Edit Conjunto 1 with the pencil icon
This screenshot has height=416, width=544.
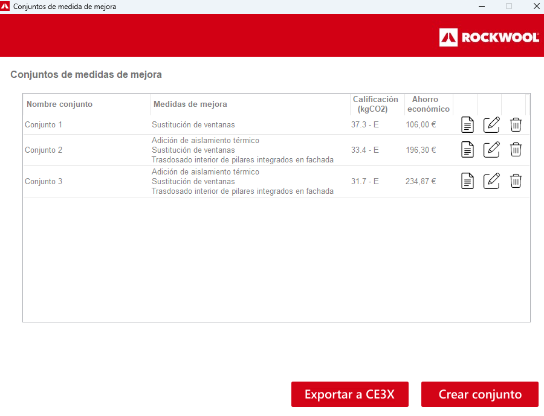pos(491,125)
